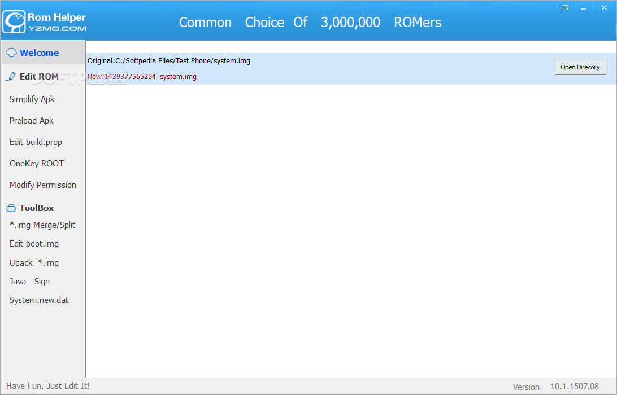Click the New 1439377565254_system.img text
Screen dimensions: 617x395
[x=142, y=77]
